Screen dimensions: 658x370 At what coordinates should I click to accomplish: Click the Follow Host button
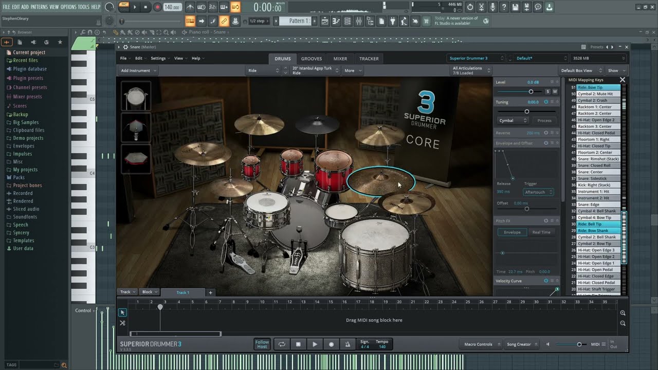262,344
